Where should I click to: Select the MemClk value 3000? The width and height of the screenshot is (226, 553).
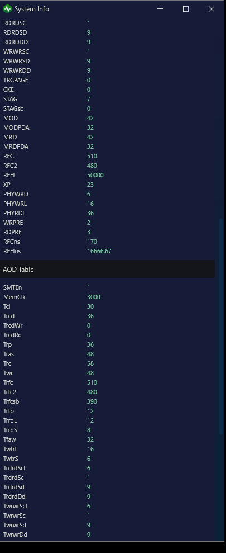[x=94, y=297]
